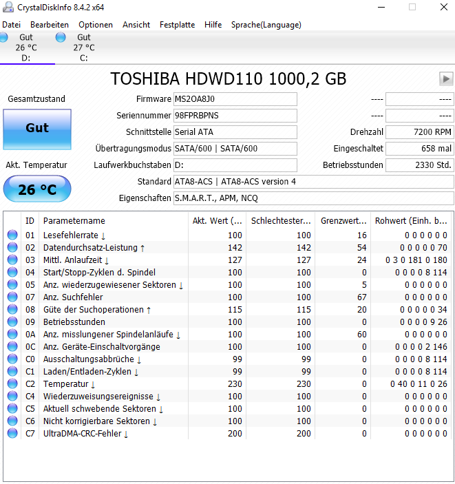Click status orb of misslungener Spindelanläufe row

(x=12, y=334)
